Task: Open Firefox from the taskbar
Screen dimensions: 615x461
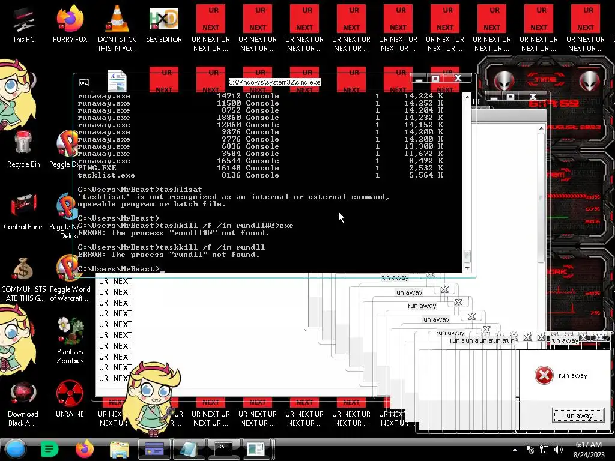Action: pos(84,449)
